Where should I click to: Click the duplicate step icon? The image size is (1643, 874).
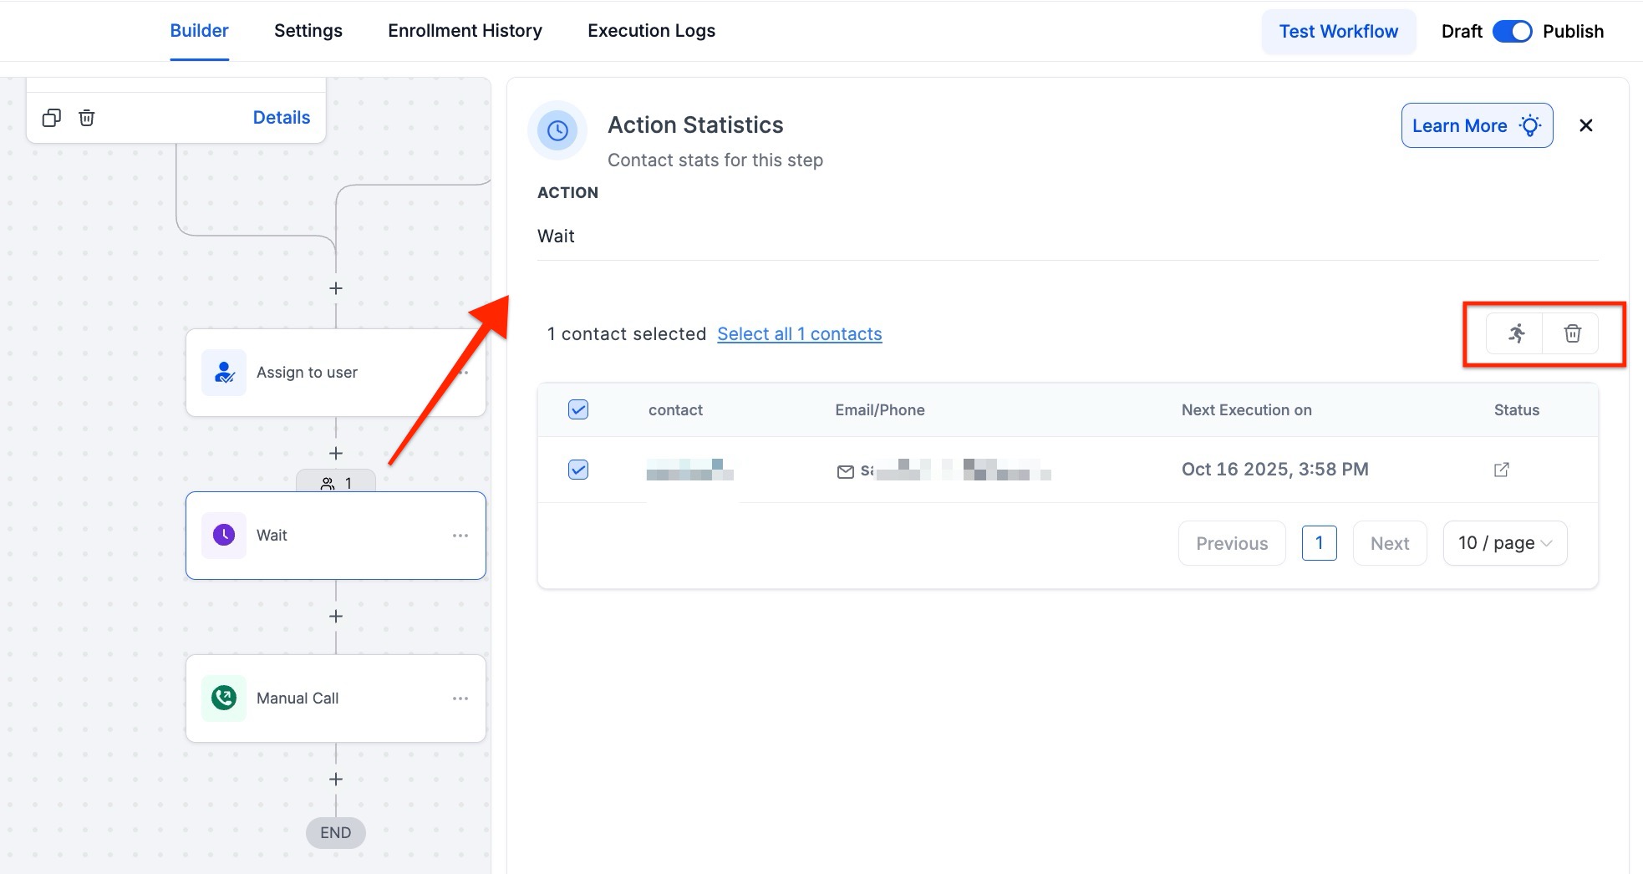52,118
